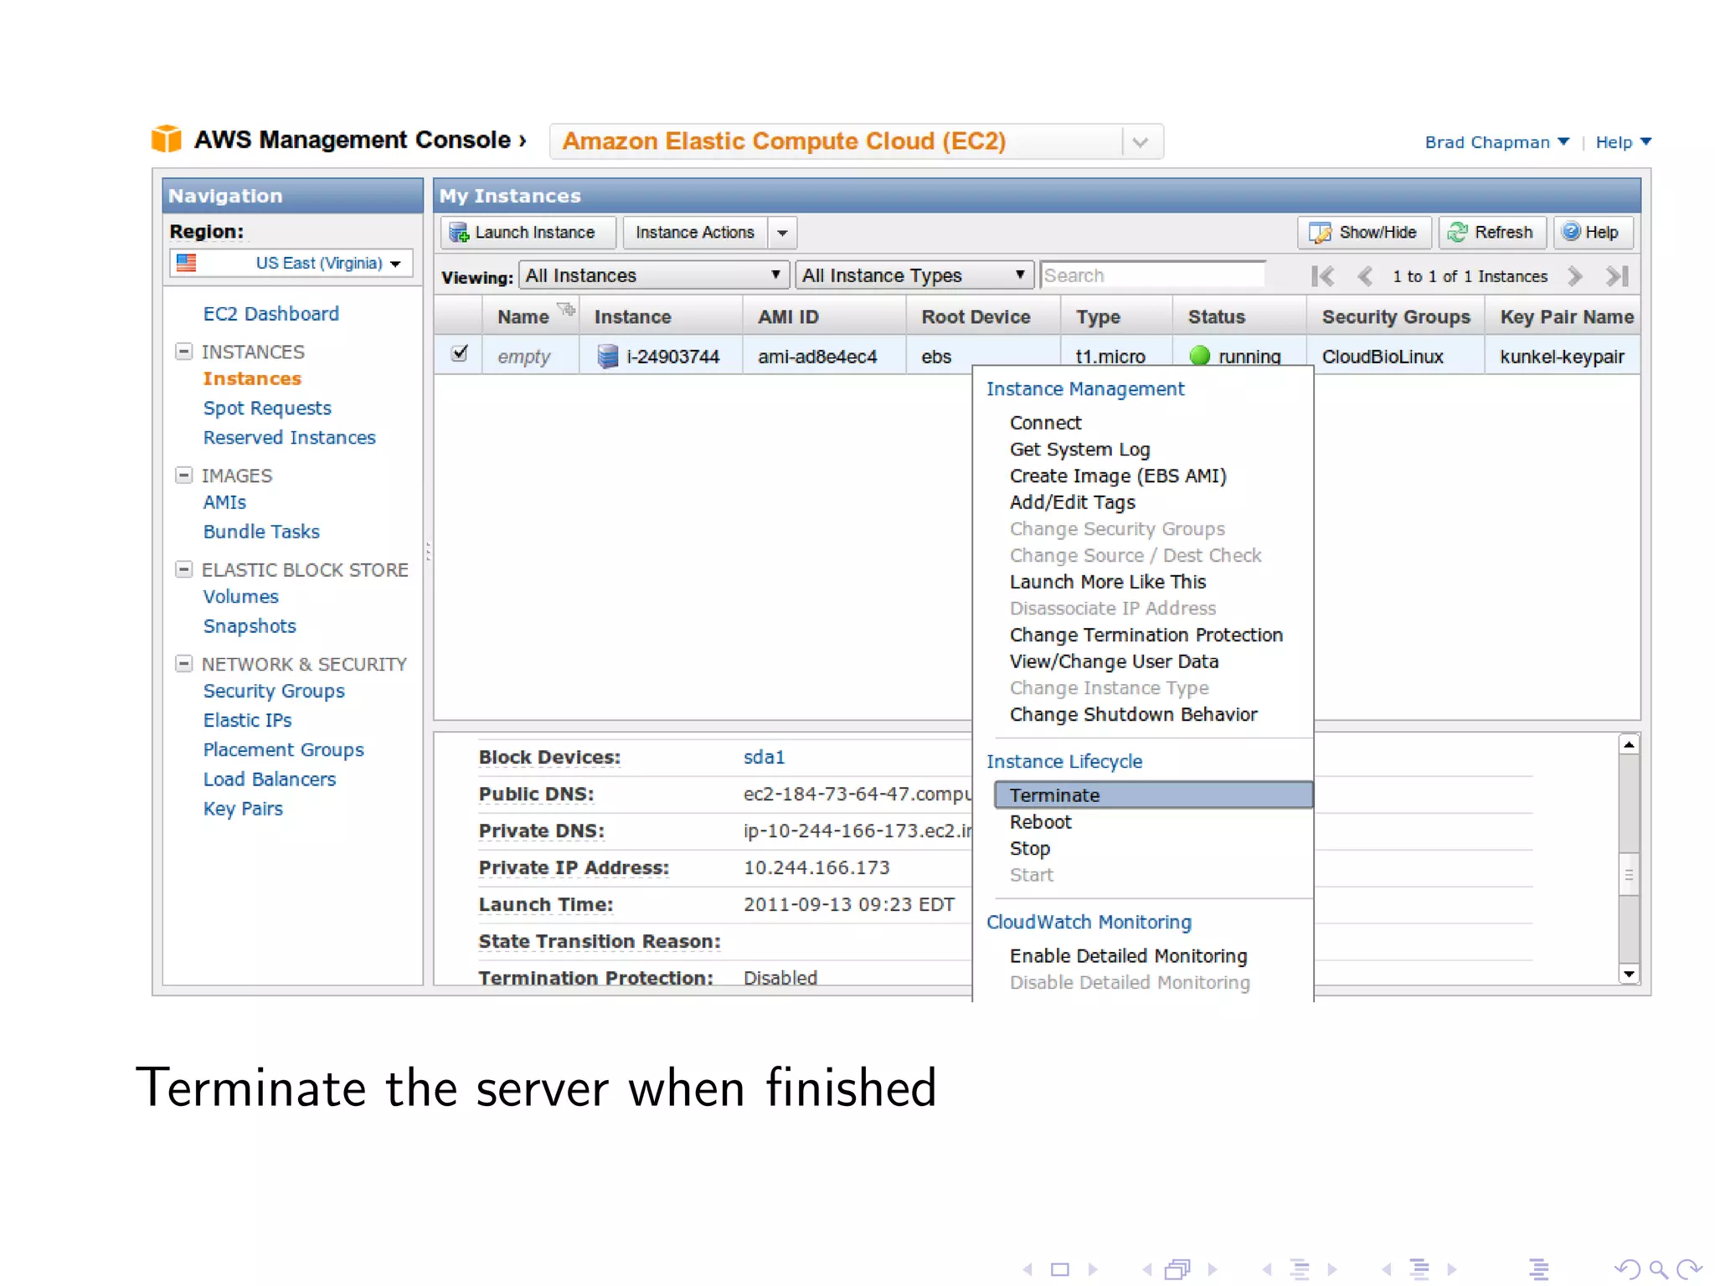The height and width of the screenshot is (1286, 1715).
Task: Choose Get System Log menu item
Action: [x=1079, y=450]
